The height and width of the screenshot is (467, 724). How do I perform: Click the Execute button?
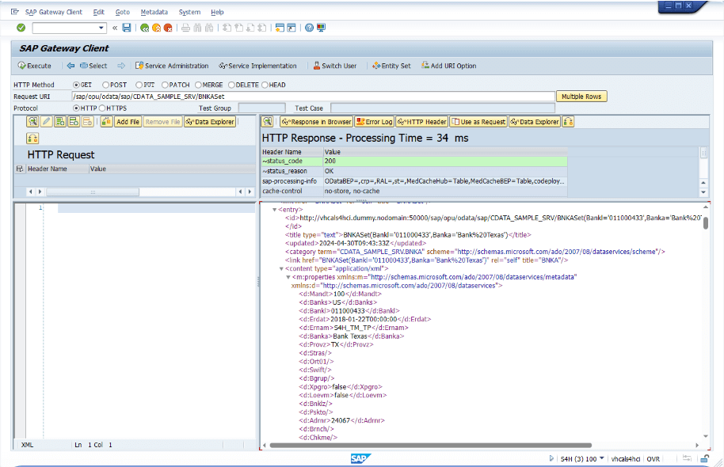(34, 66)
